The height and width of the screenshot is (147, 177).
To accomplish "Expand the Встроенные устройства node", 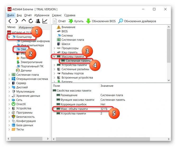I will pos(54,78).
